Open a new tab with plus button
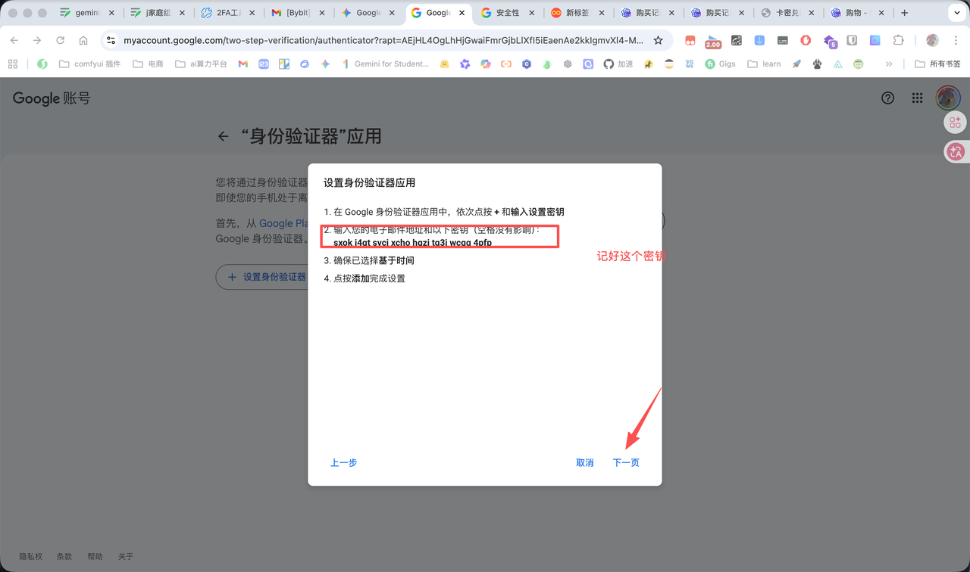 click(x=904, y=13)
